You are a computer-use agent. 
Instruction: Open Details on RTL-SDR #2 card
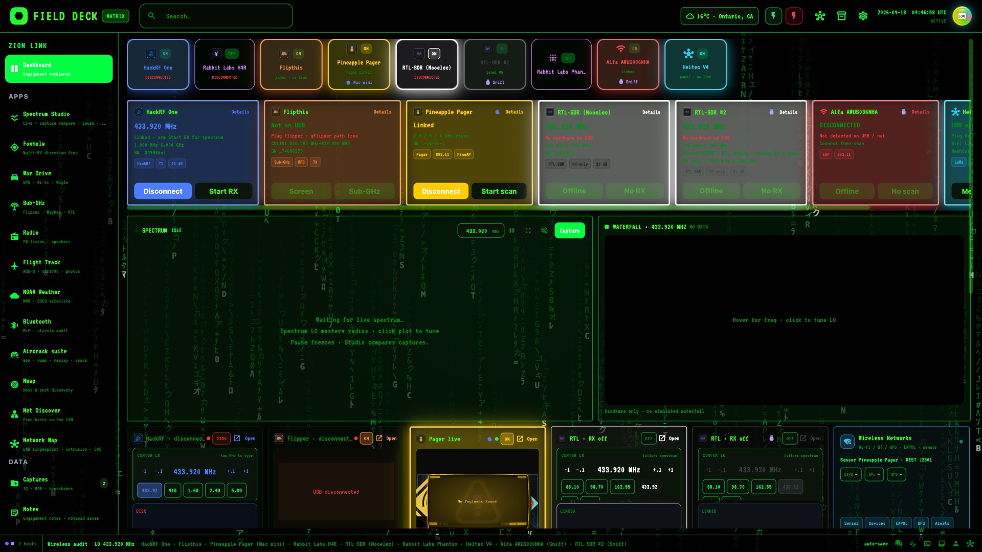[788, 112]
